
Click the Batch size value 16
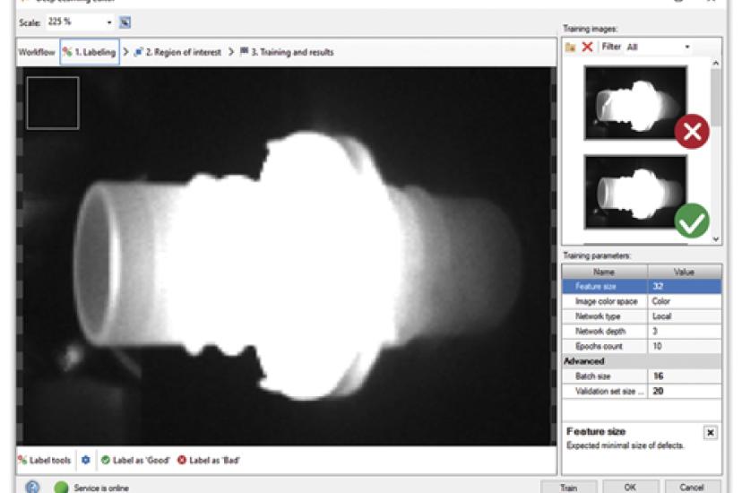(685, 376)
